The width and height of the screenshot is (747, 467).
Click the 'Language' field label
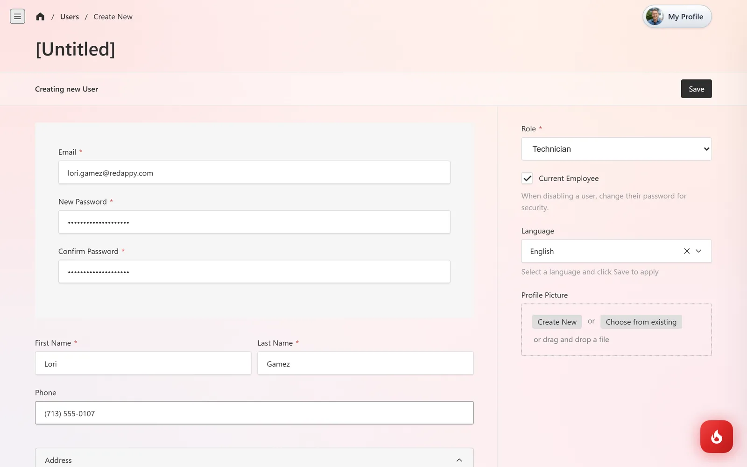click(538, 231)
